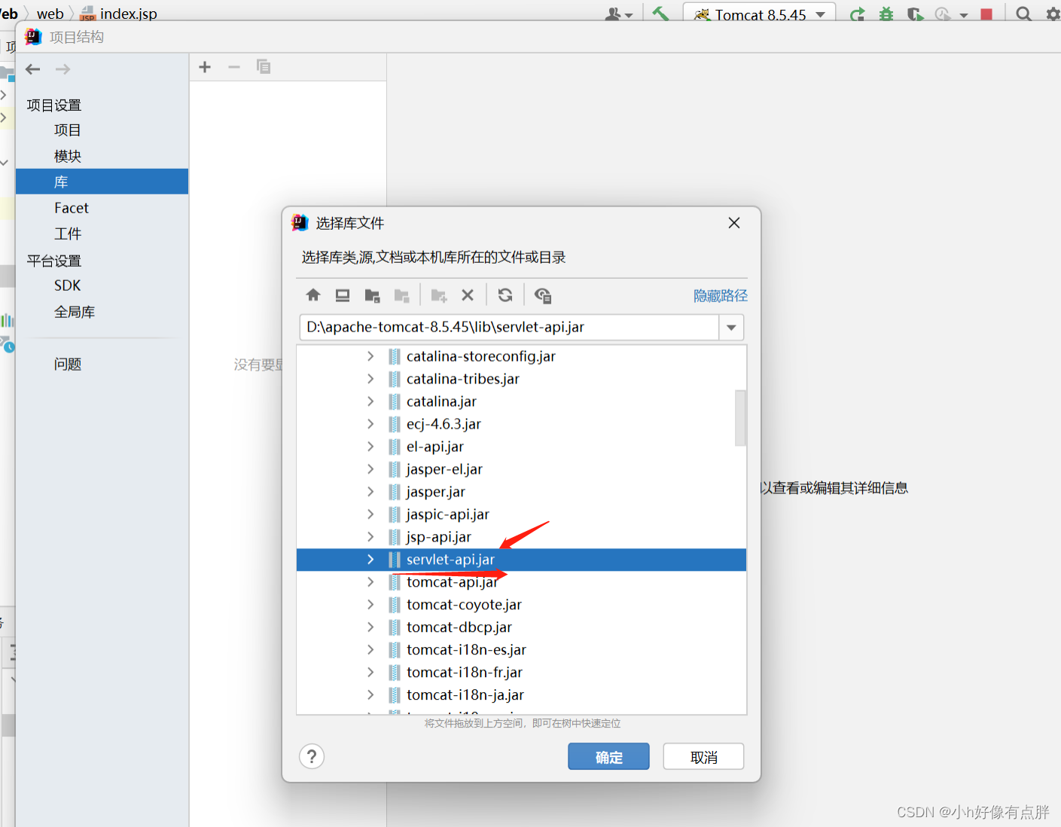Image resolution: width=1061 pixels, height=827 pixels.
Task: Hide the path field via the 隐藏路径 link
Action: click(720, 294)
